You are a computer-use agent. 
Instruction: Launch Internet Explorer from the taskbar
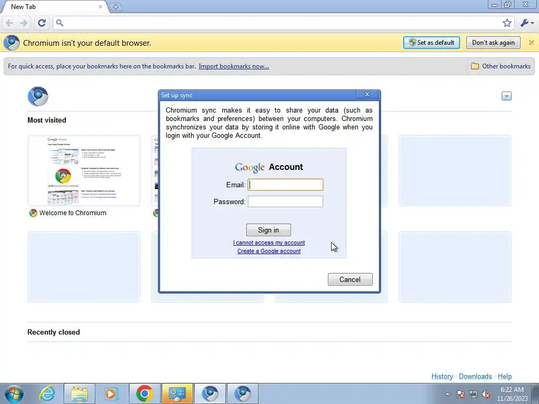point(47,393)
